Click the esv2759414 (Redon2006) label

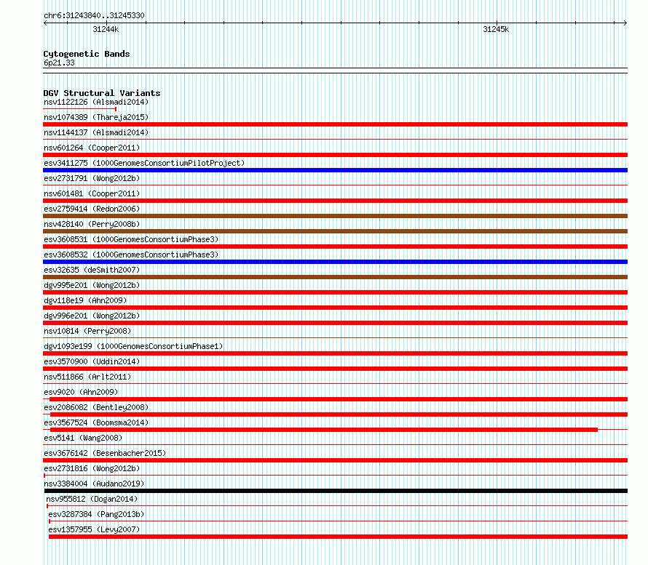click(x=92, y=209)
